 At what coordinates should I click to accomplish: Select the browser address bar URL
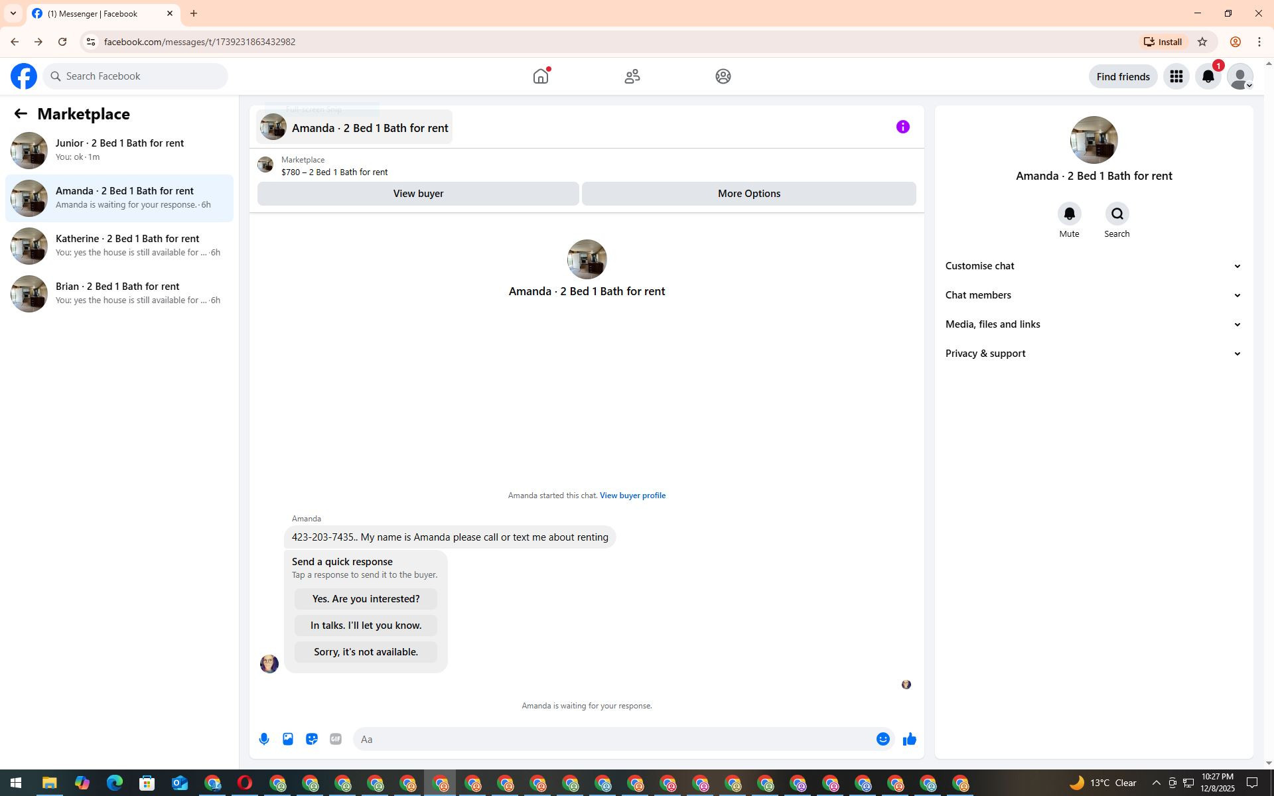pyautogui.click(x=200, y=42)
